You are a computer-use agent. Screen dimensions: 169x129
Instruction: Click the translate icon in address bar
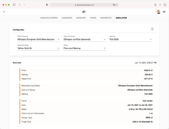(x=114, y=5)
